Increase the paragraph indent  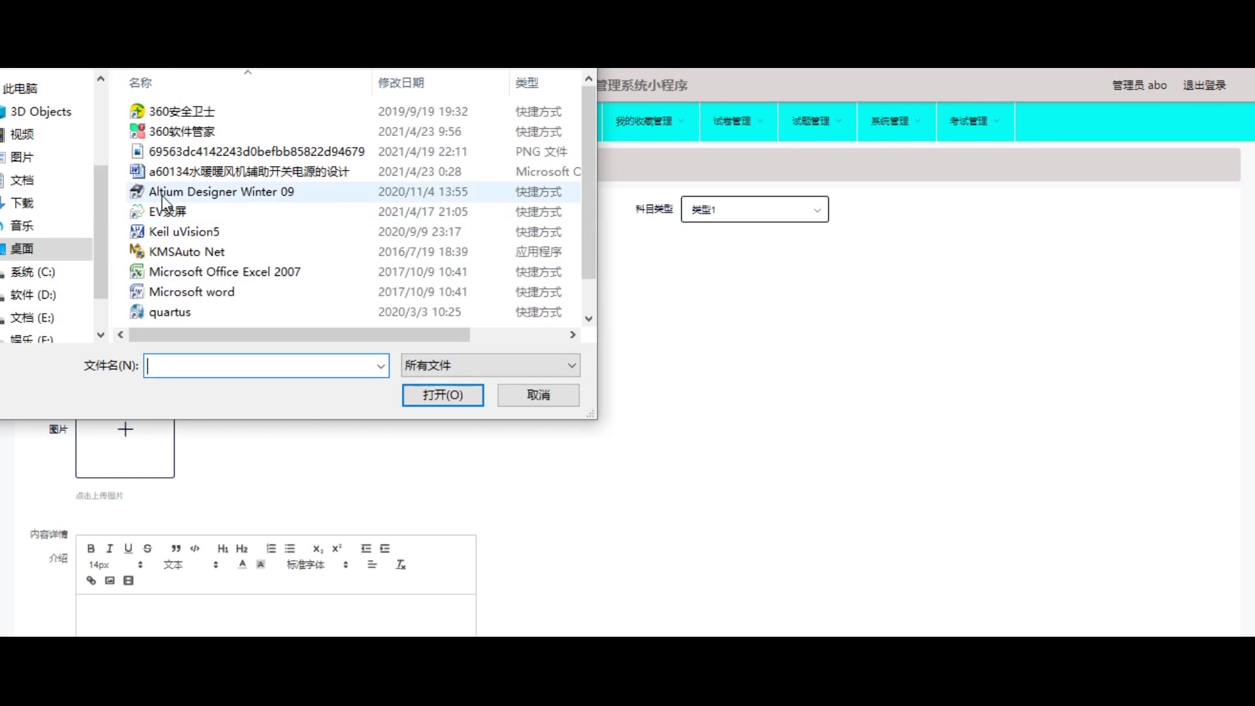[x=385, y=548]
